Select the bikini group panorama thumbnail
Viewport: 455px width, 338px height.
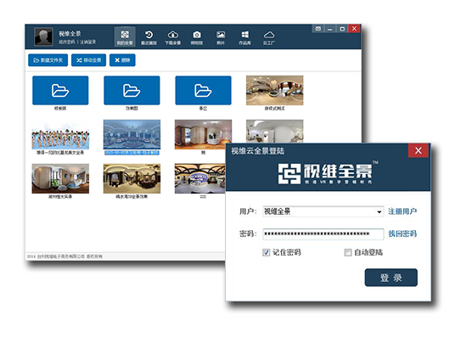(x=60, y=135)
